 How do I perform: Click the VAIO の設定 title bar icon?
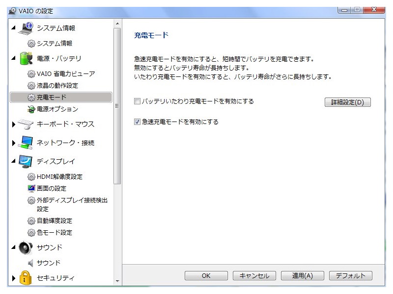coord(13,11)
